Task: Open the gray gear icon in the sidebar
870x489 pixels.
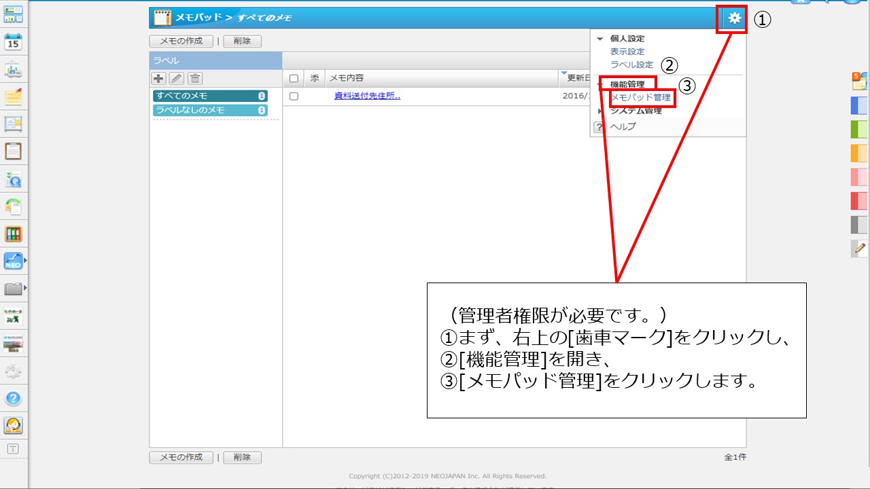Action: (14, 372)
